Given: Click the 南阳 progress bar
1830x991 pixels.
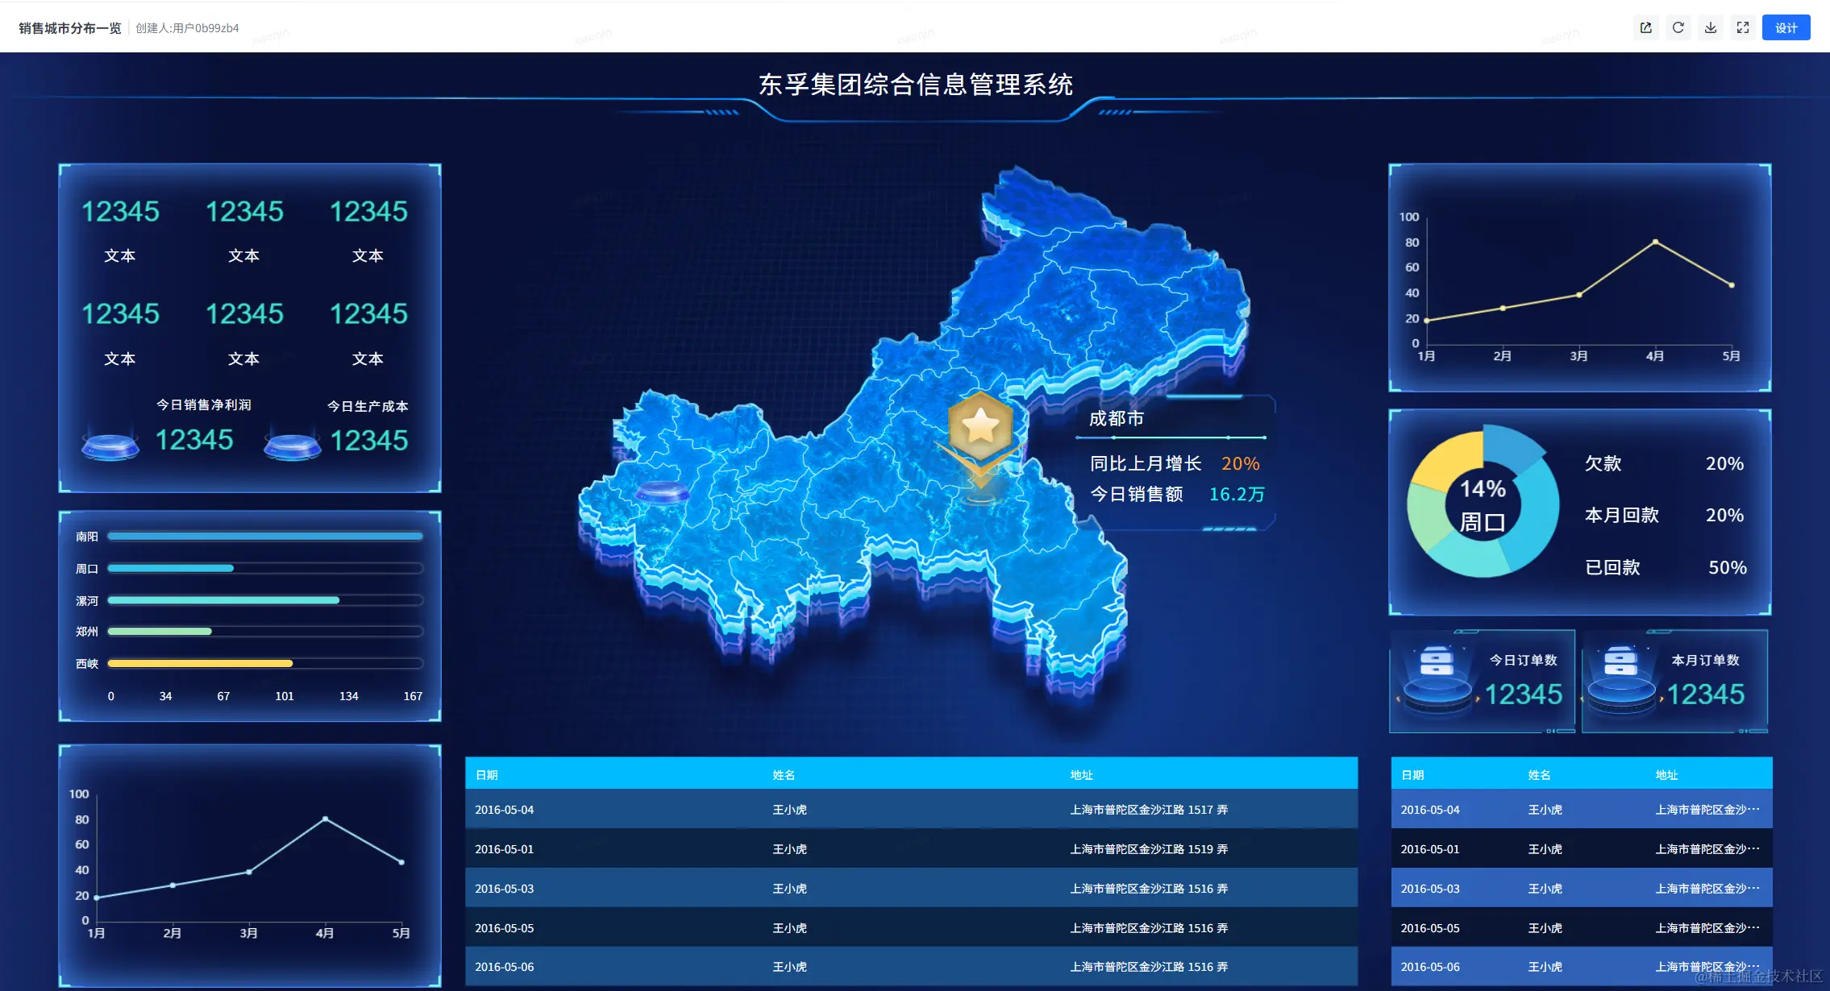Looking at the screenshot, I should click(x=264, y=537).
